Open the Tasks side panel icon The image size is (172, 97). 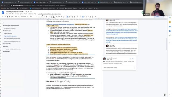pyautogui.click(x=170, y=27)
